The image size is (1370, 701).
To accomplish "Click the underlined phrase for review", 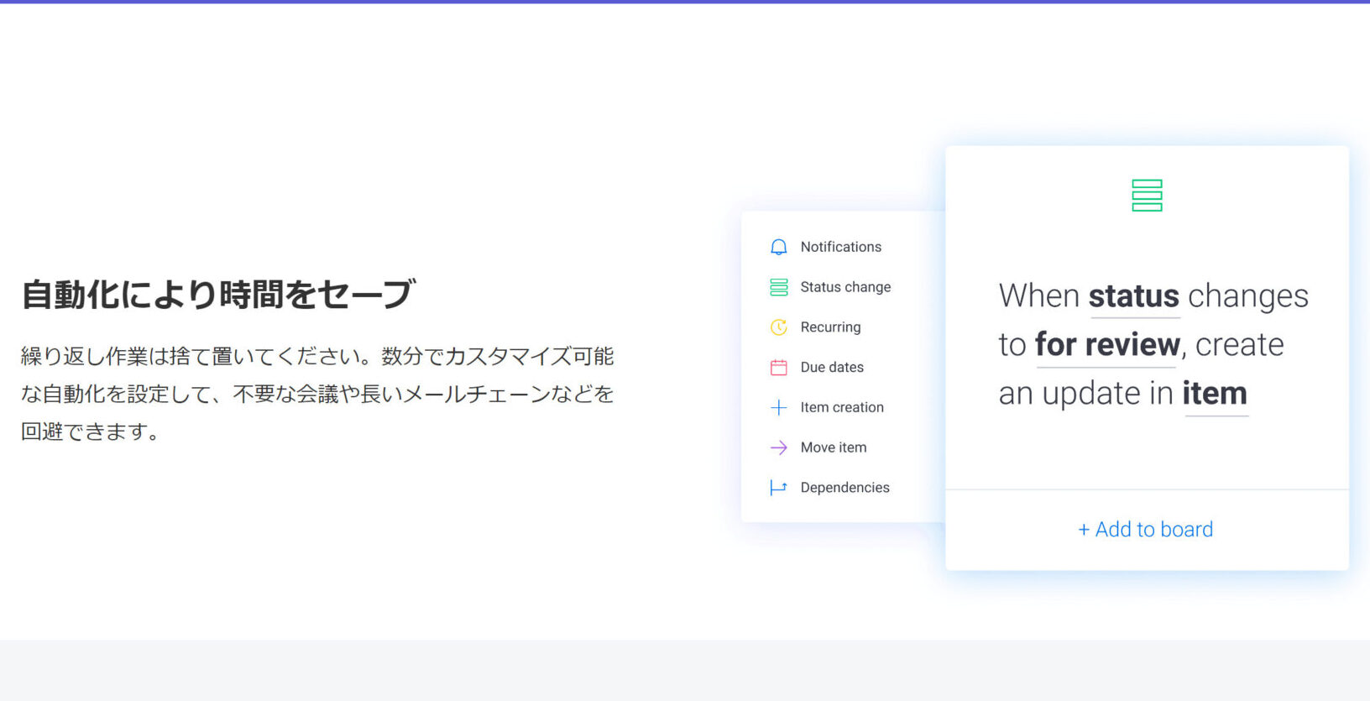I will tap(1107, 345).
